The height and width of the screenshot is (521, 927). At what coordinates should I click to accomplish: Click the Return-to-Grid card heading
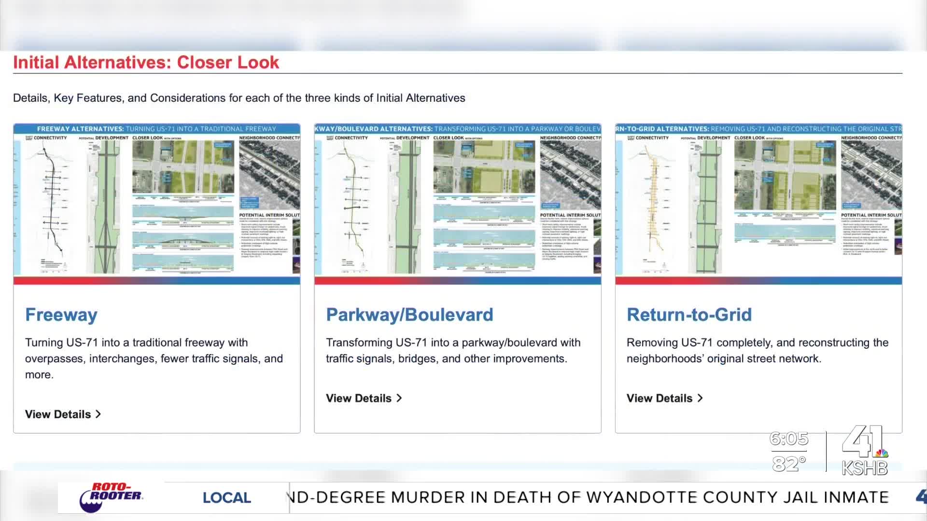coord(689,315)
